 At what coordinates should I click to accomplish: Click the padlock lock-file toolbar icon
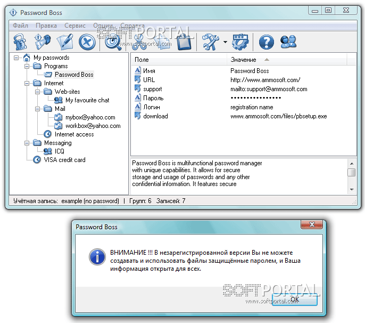[x=20, y=42]
